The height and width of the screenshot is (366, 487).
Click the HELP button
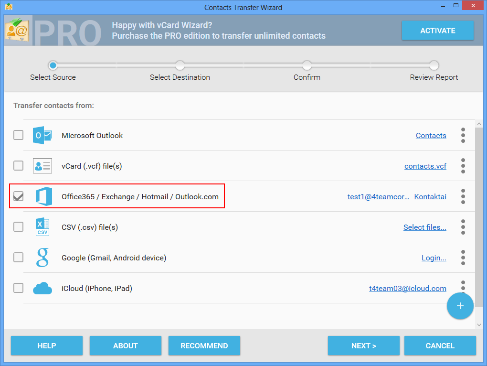pos(47,345)
